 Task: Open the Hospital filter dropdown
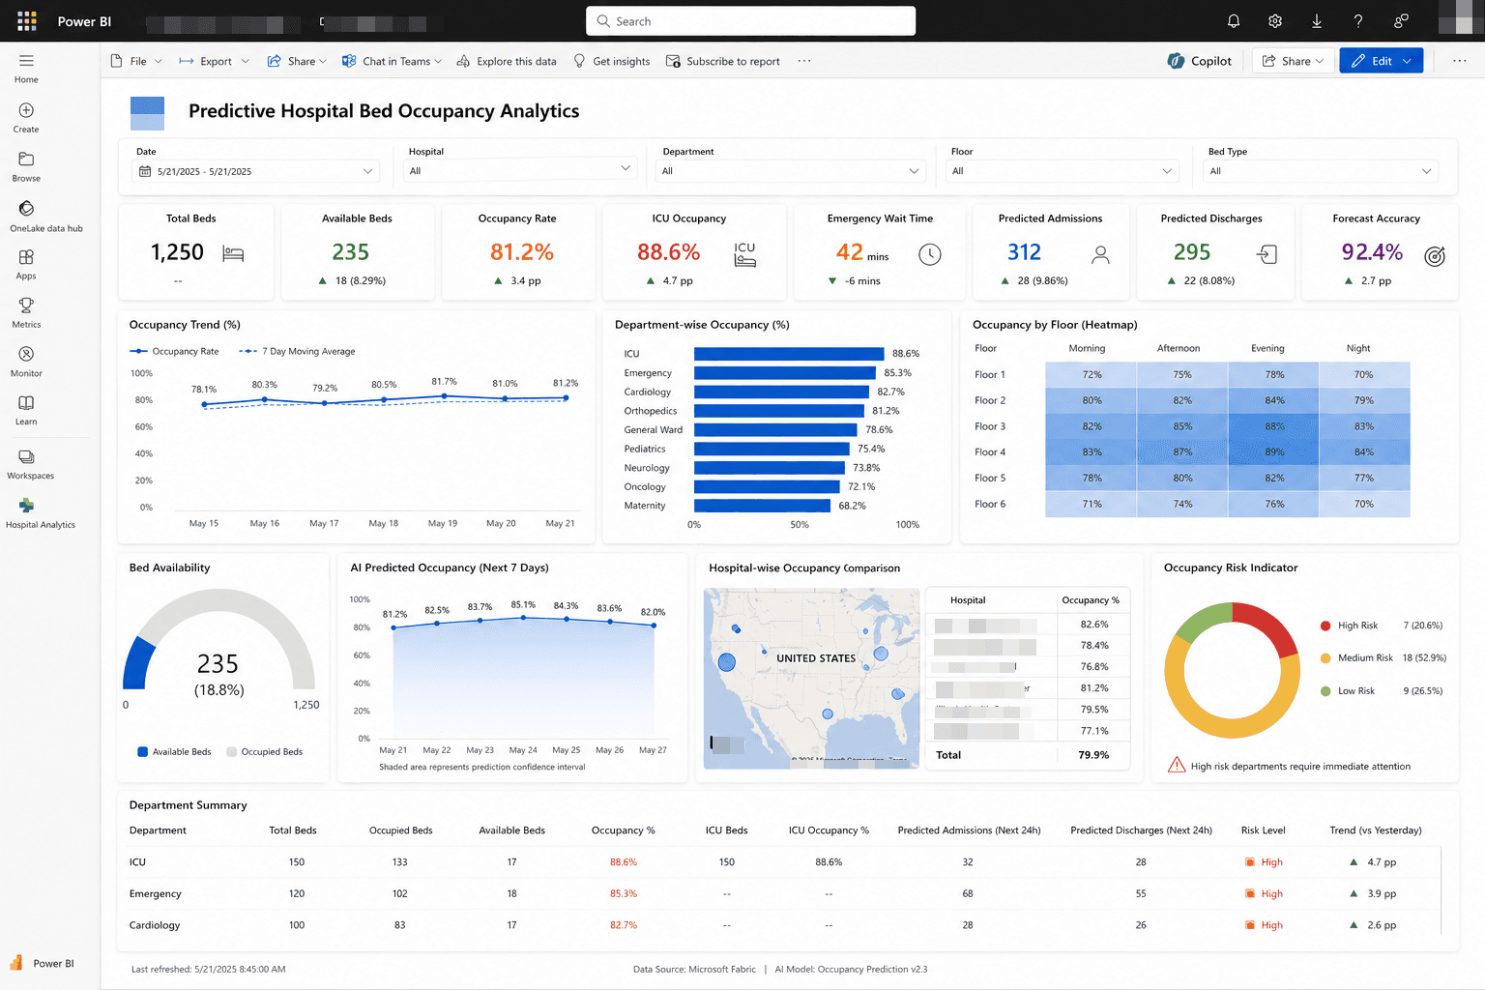pos(520,171)
